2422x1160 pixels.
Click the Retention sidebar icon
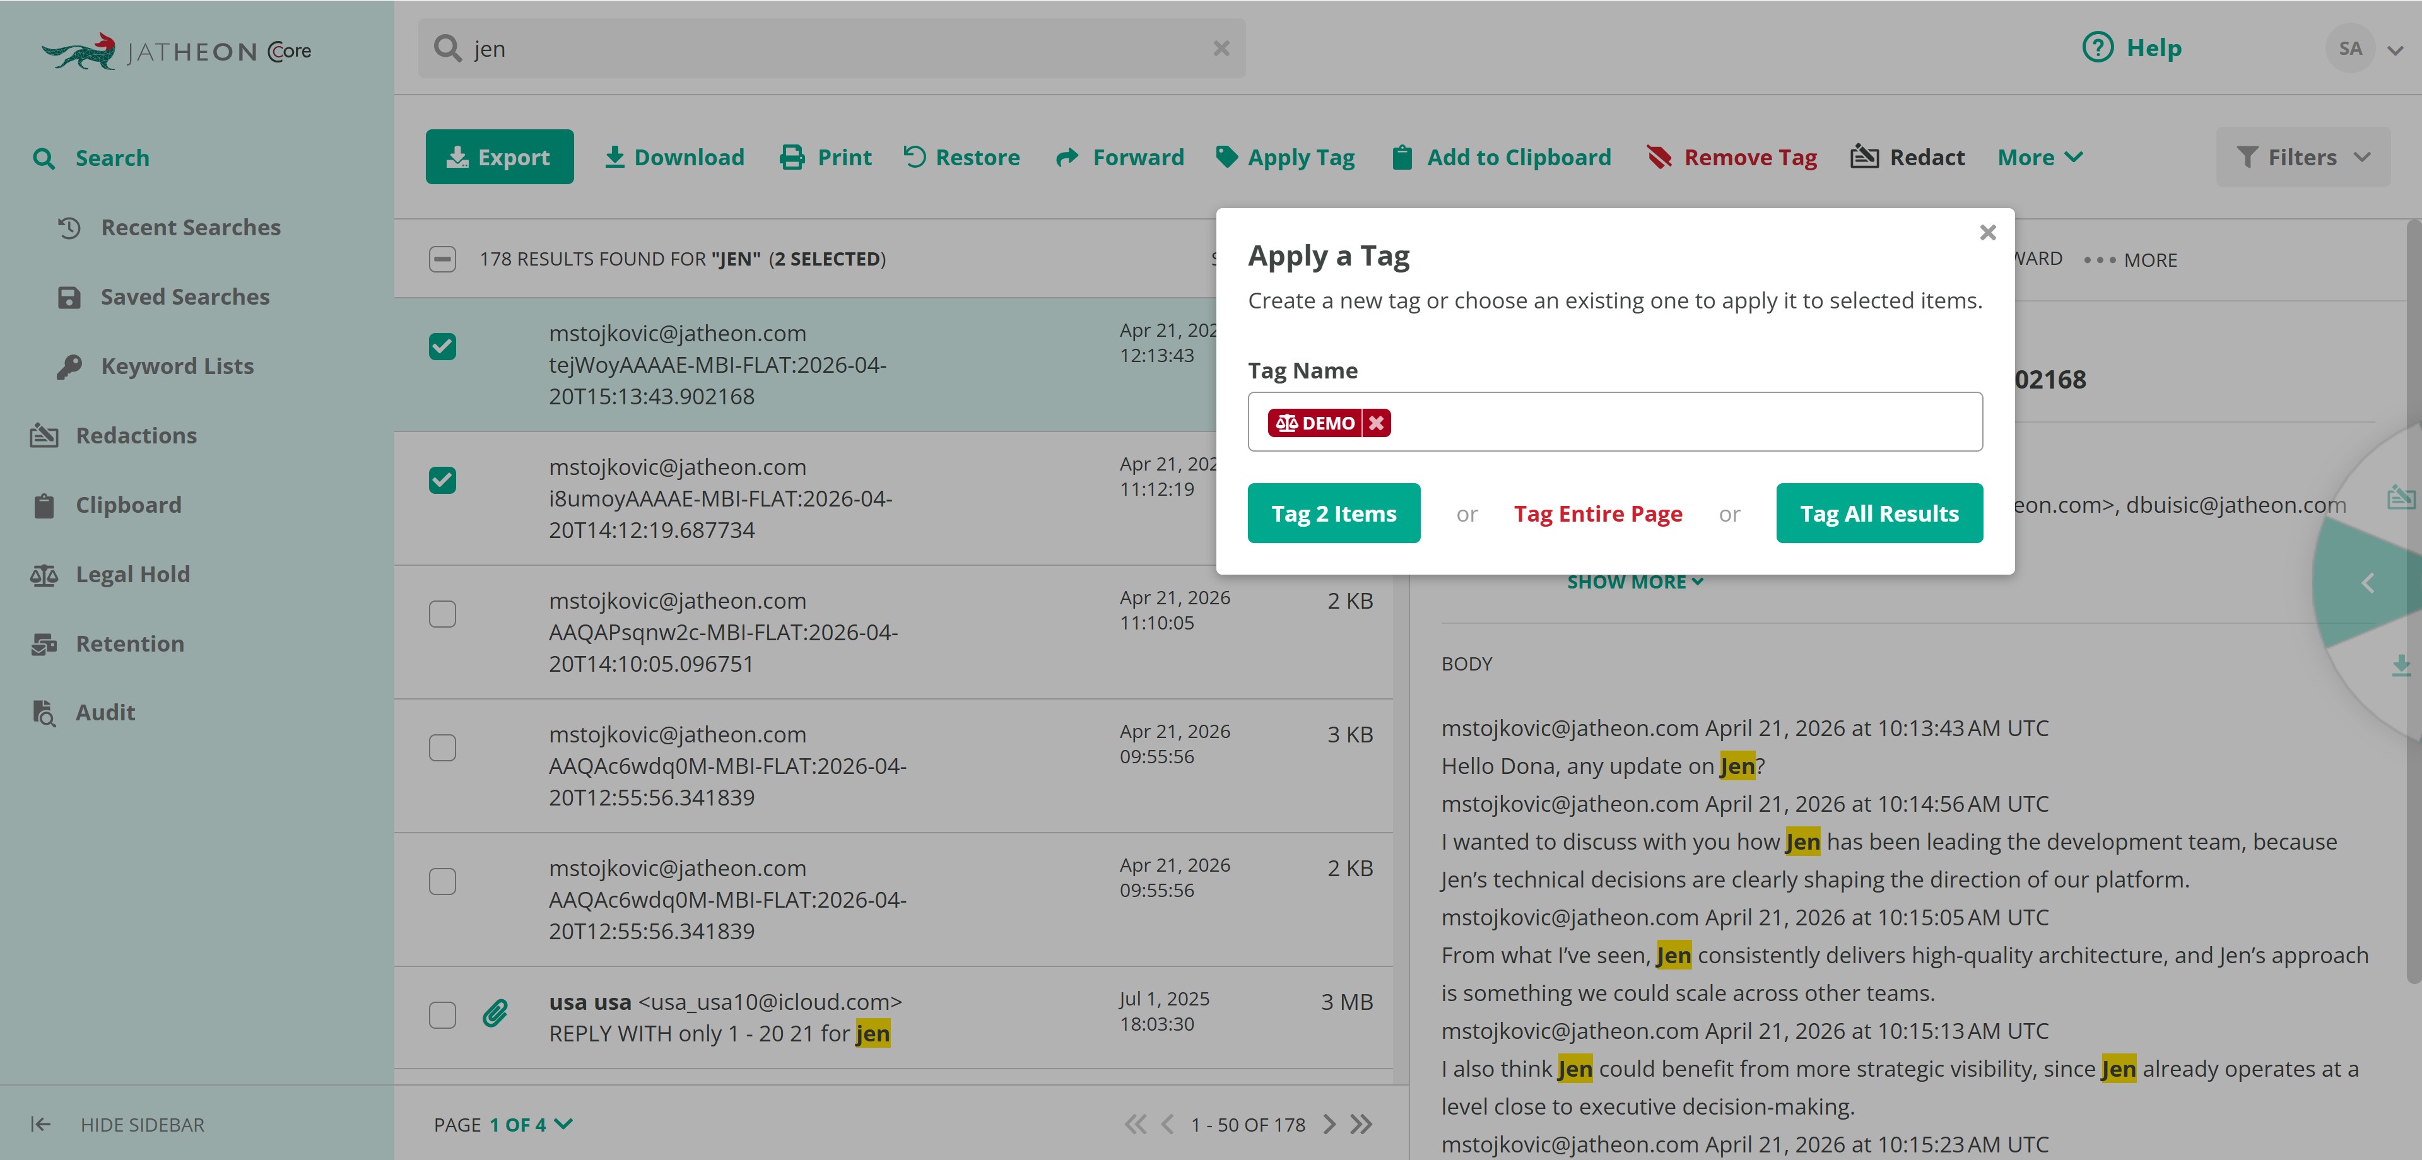pos(44,644)
